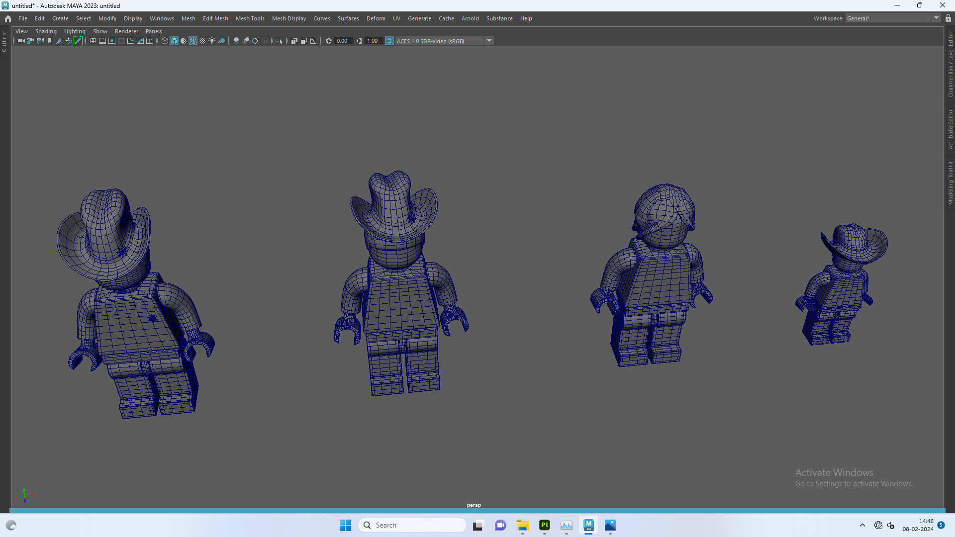Toggle the Shadows icon
The height and width of the screenshot is (537, 955).
click(x=221, y=41)
